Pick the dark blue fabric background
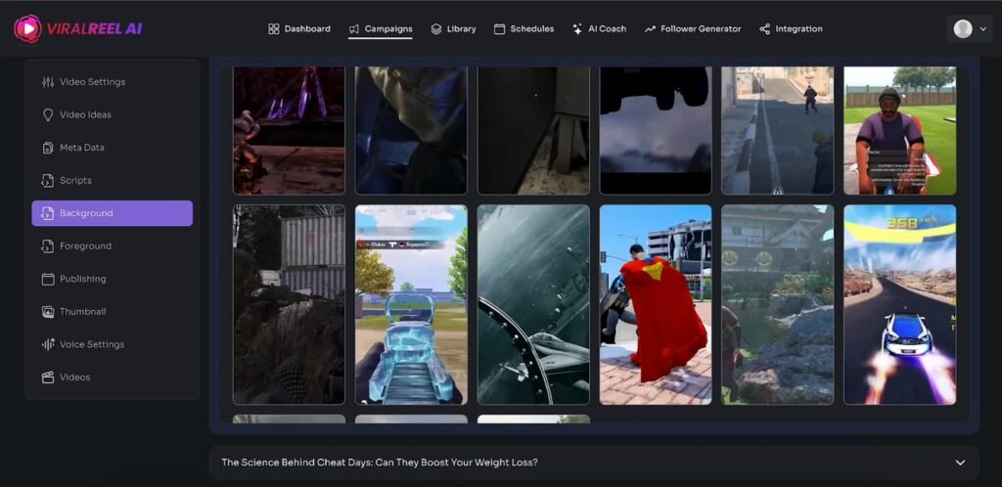 click(x=412, y=130)
